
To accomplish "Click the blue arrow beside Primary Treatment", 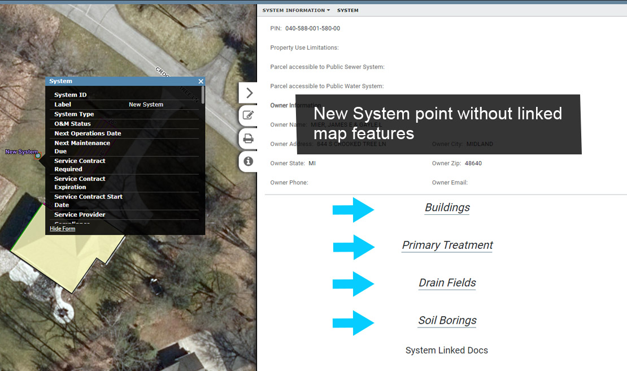I will click(354, 247).
